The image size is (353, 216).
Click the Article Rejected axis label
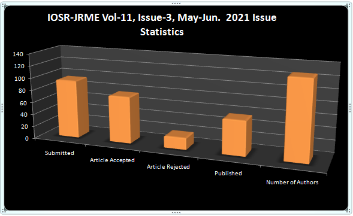pyautogui.click(x=168, y=167)
